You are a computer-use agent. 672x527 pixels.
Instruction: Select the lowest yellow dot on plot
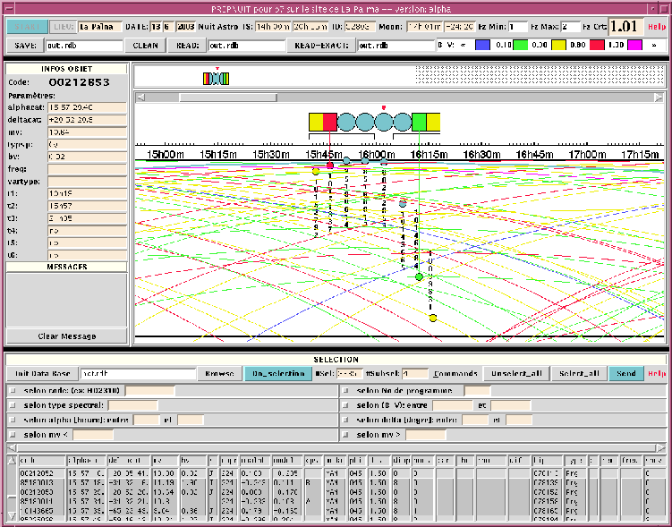pos(432,318)
